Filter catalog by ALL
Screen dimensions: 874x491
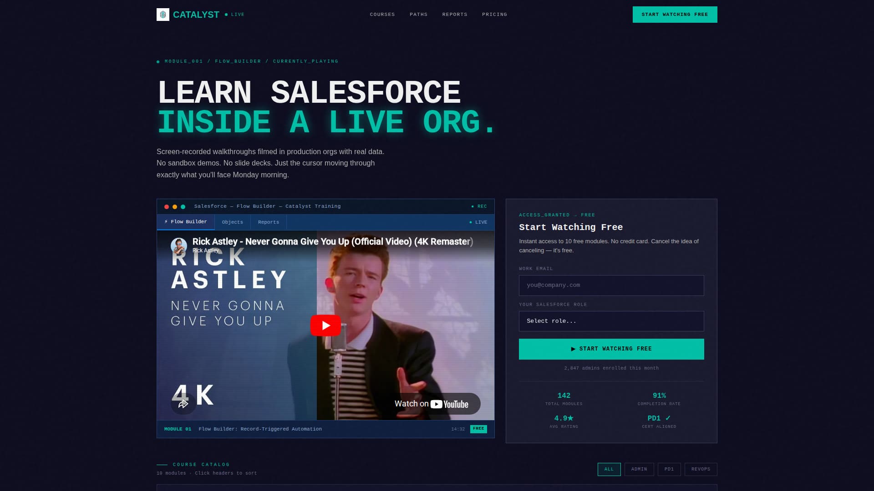click(x=609, y=469)
